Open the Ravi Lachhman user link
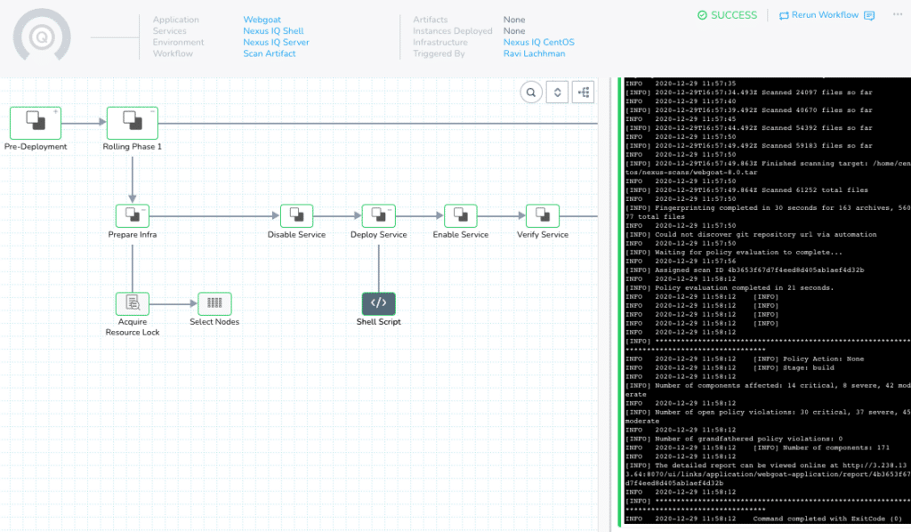The image size is (911, 532). click(x=534, y=53)
